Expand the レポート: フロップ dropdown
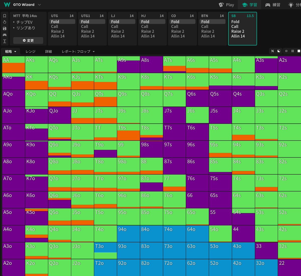The width and height of the screenshot is (301, 276). tap(78, 51)
